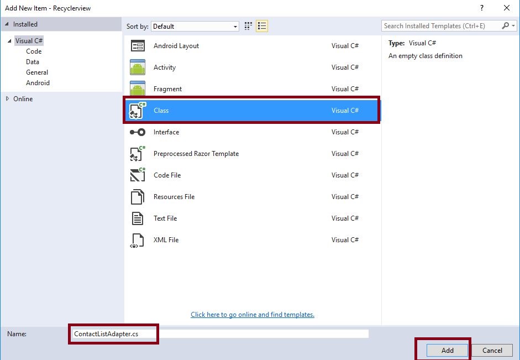The height and width of the screenshot is (360, 520).
Task: Click the search magnifier icon
Action: (505, 25)
